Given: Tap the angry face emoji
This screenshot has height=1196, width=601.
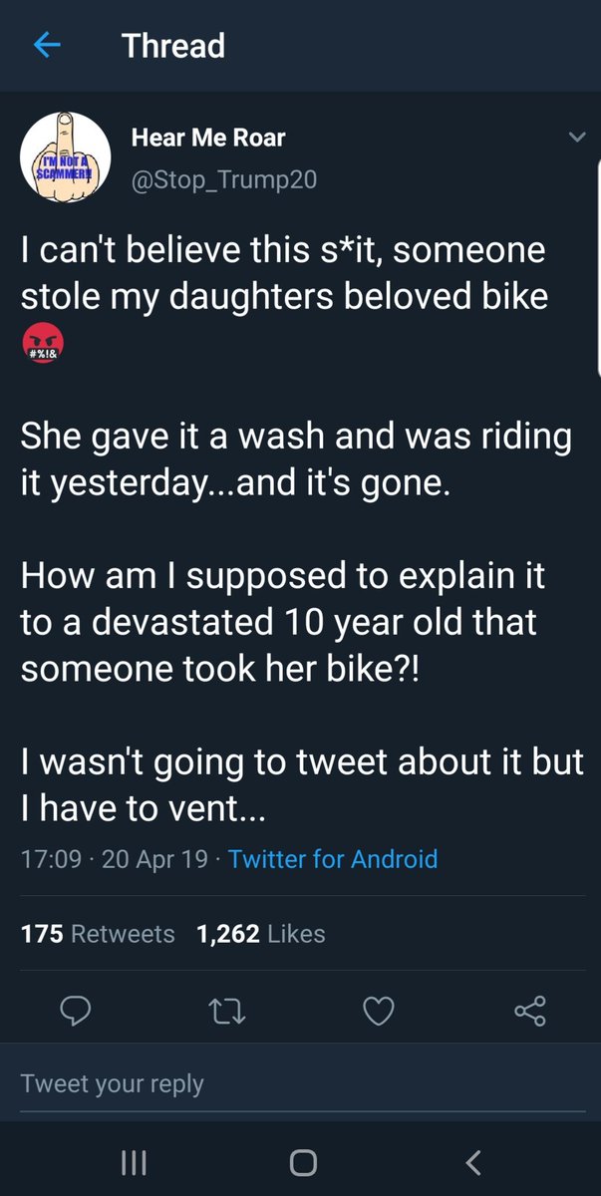Looking at the screenshot, I should click(x=41, y=346).
